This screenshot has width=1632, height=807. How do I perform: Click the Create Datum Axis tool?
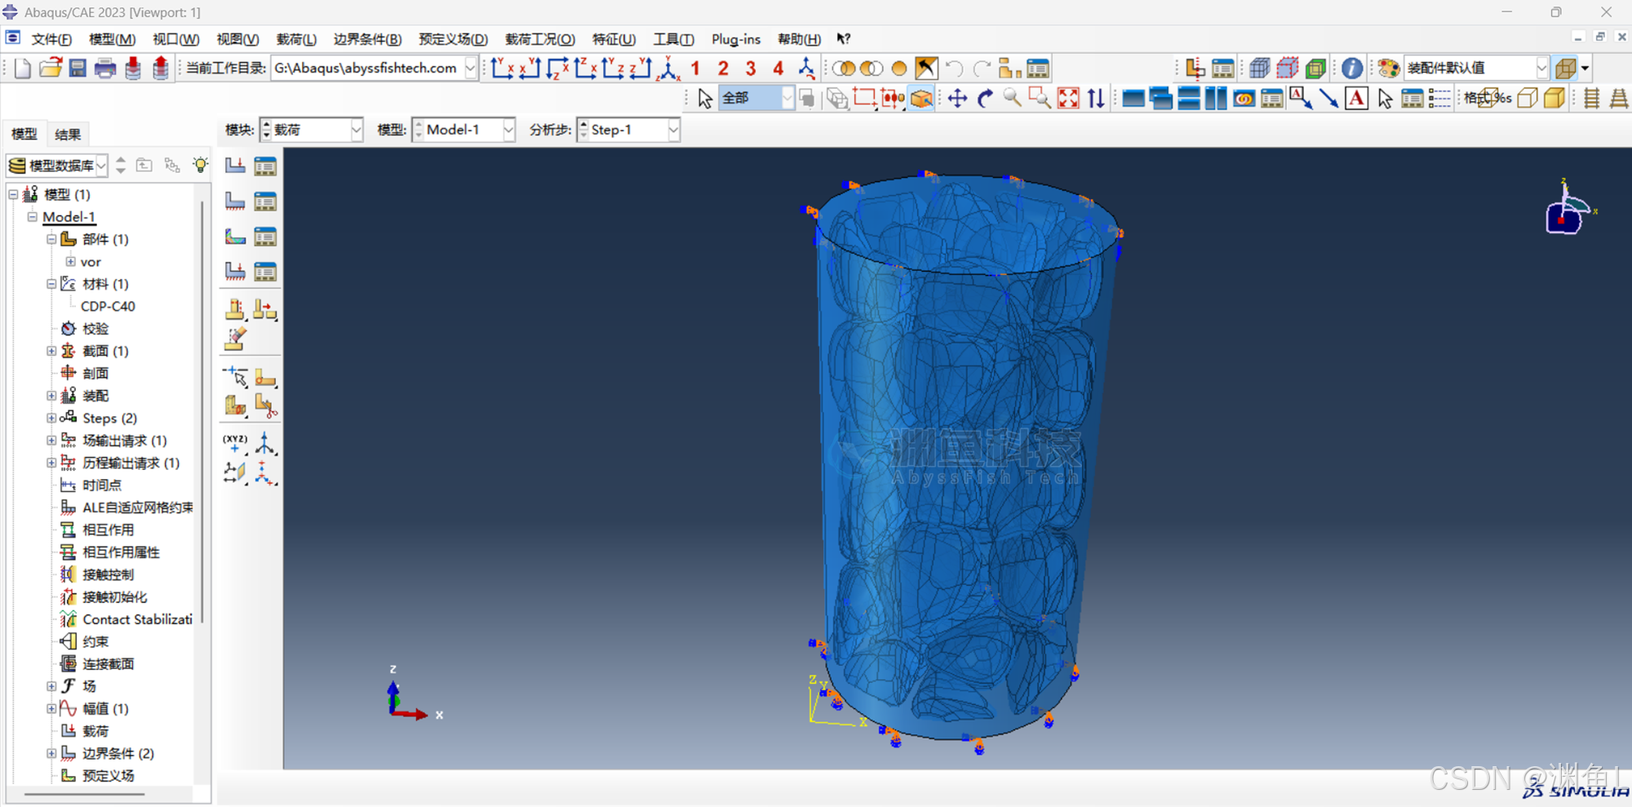click(x=265, y=444)
